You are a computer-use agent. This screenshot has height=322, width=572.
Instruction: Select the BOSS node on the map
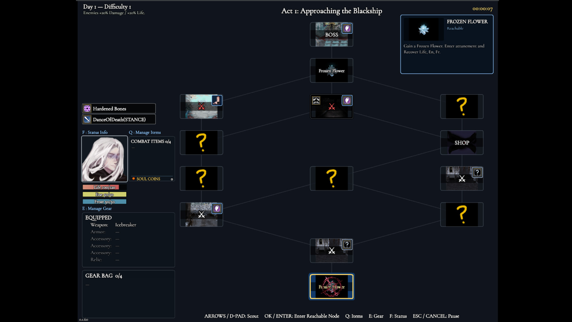coord(331,35)
